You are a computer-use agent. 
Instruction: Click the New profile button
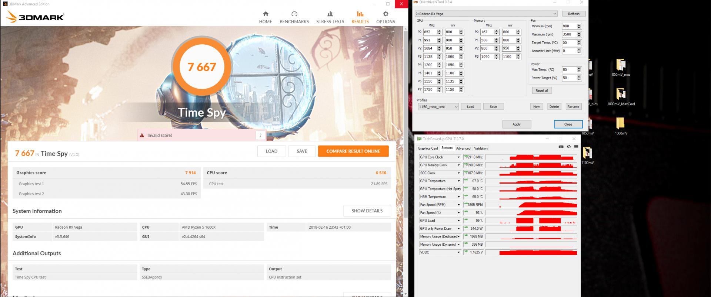pyautogui.click(x=536, y=106)
